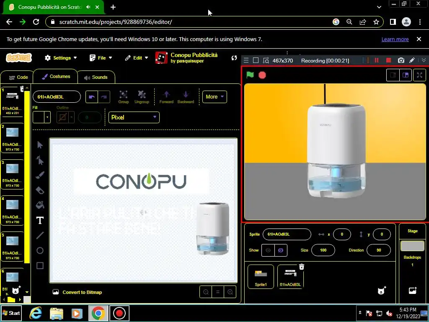This screenshot has height=322, width=429.
Task: Open the Edit dropdown menu
Action: [x=137, y=58]
